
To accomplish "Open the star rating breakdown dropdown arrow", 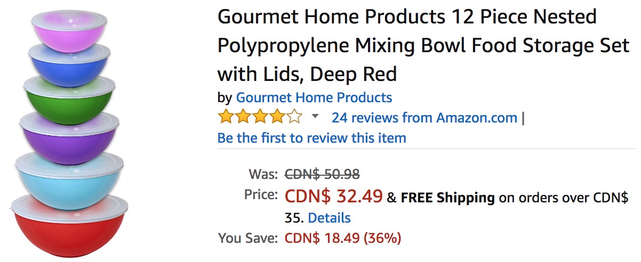I will pyautogui.click(x=315, y=117).
